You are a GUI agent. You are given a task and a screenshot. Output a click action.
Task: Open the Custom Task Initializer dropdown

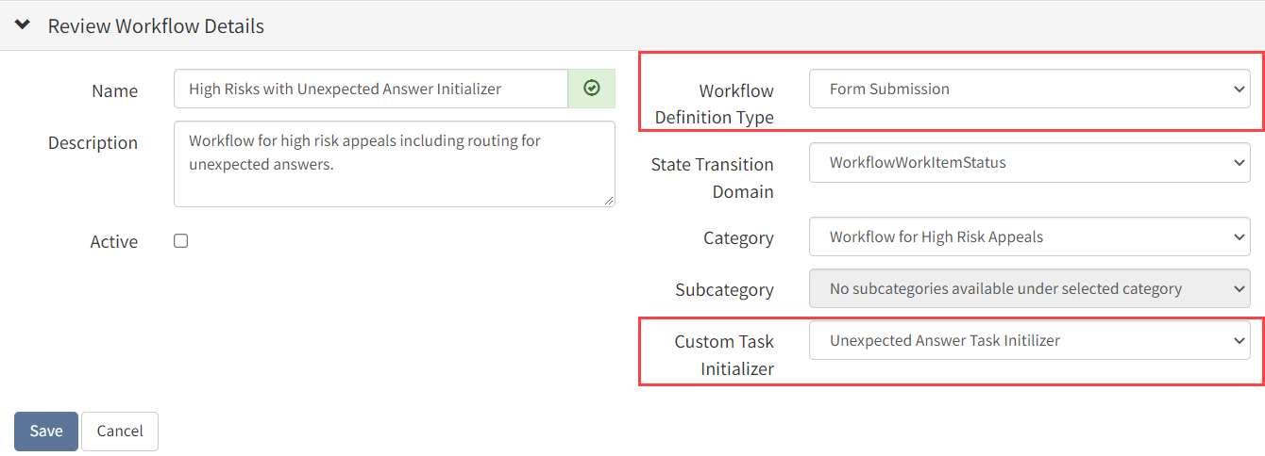tap(1030, 340)
